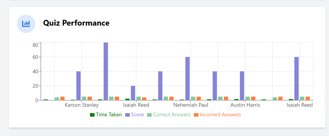
Task: Click the Quiz Performance heading
Action: click(76, 23)
